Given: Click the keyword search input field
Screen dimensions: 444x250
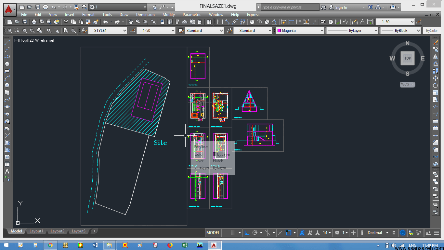Looking at the screenshot, I should click(x=290, y=7).
